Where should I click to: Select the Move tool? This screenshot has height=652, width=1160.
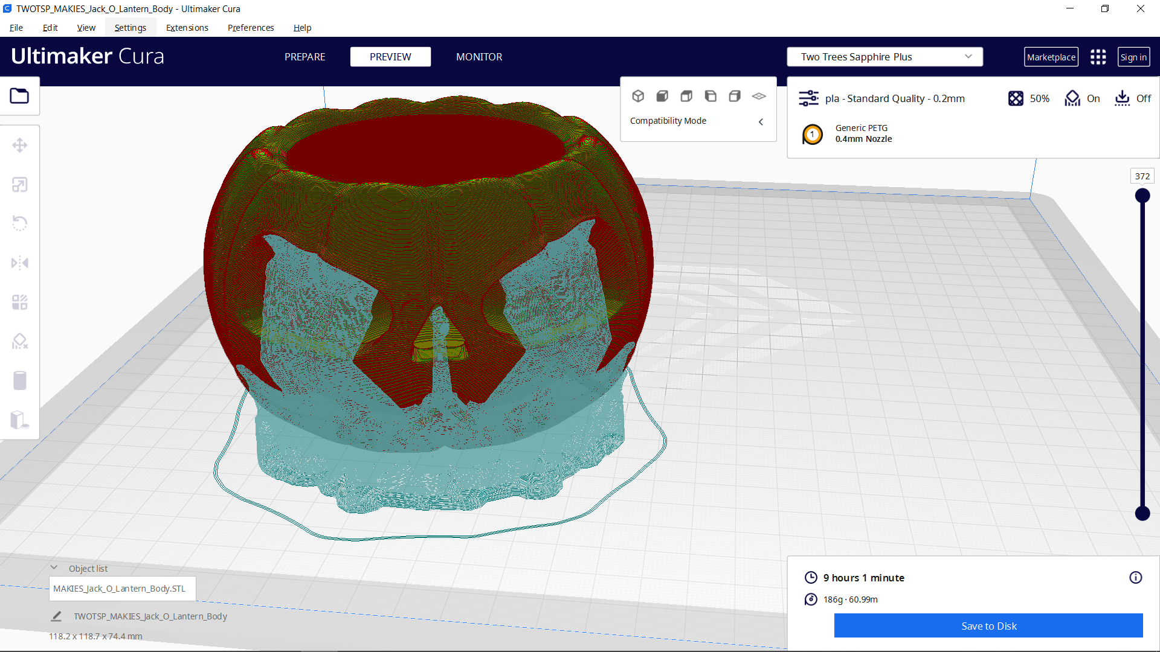(19, 145)
